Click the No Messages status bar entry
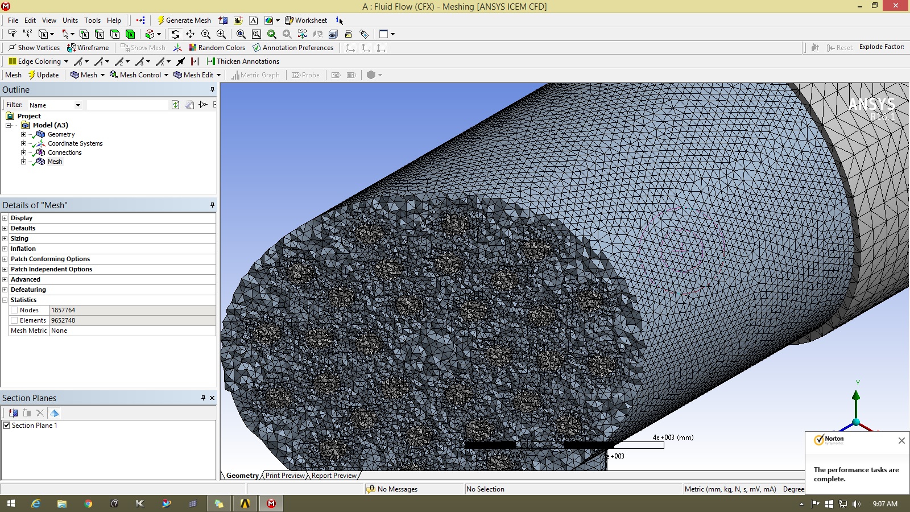The width and height of the screenshot is (910, 512). tap(392, 489)
